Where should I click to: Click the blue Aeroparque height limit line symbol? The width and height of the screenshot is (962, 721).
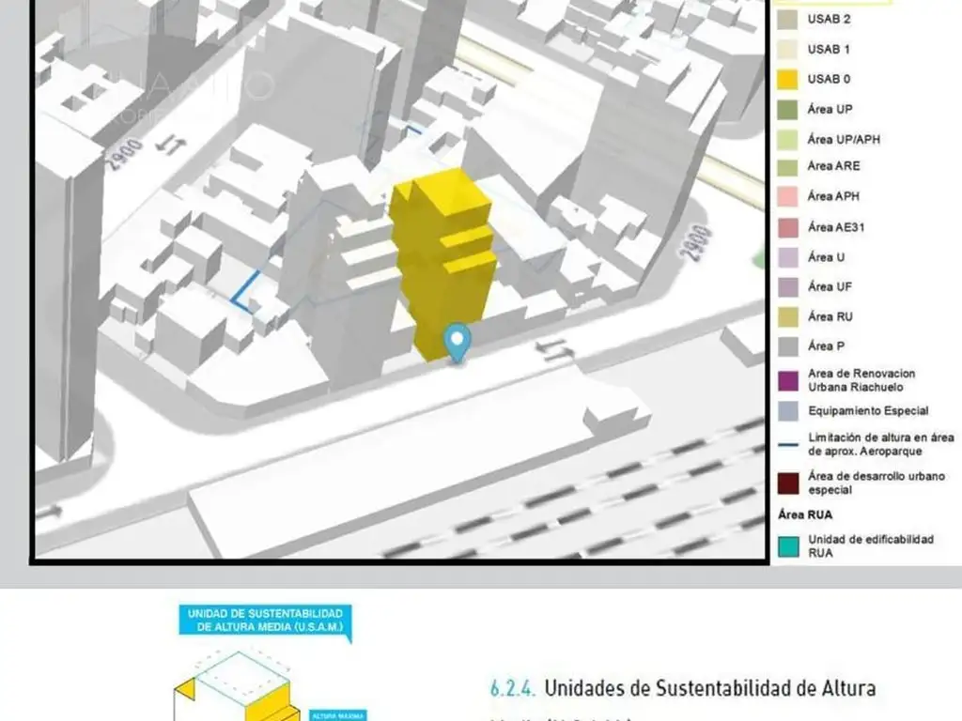[x=788, y=444]
